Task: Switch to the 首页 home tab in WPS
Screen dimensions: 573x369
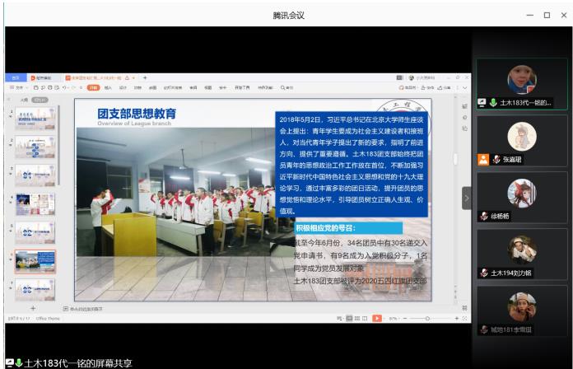Action: 12,77
